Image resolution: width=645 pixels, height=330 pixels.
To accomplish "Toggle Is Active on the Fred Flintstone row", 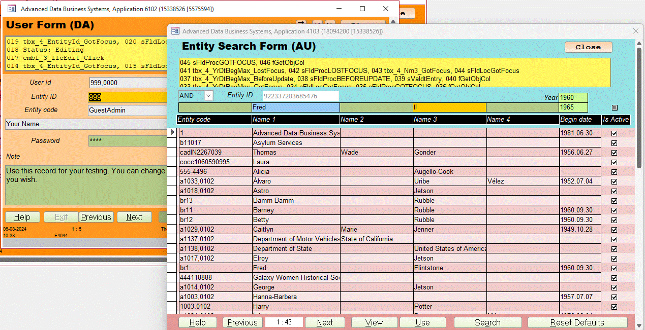I will click(614, 268).
